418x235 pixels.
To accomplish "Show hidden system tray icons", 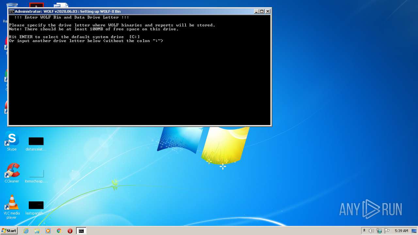I will (x=364, y=231).
